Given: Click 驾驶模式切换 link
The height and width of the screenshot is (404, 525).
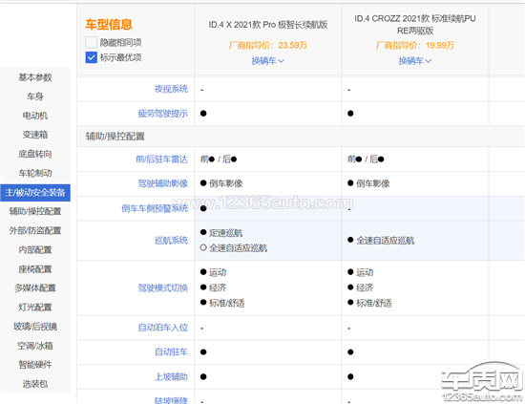Looking at the screenshot, I should [163, 287].
